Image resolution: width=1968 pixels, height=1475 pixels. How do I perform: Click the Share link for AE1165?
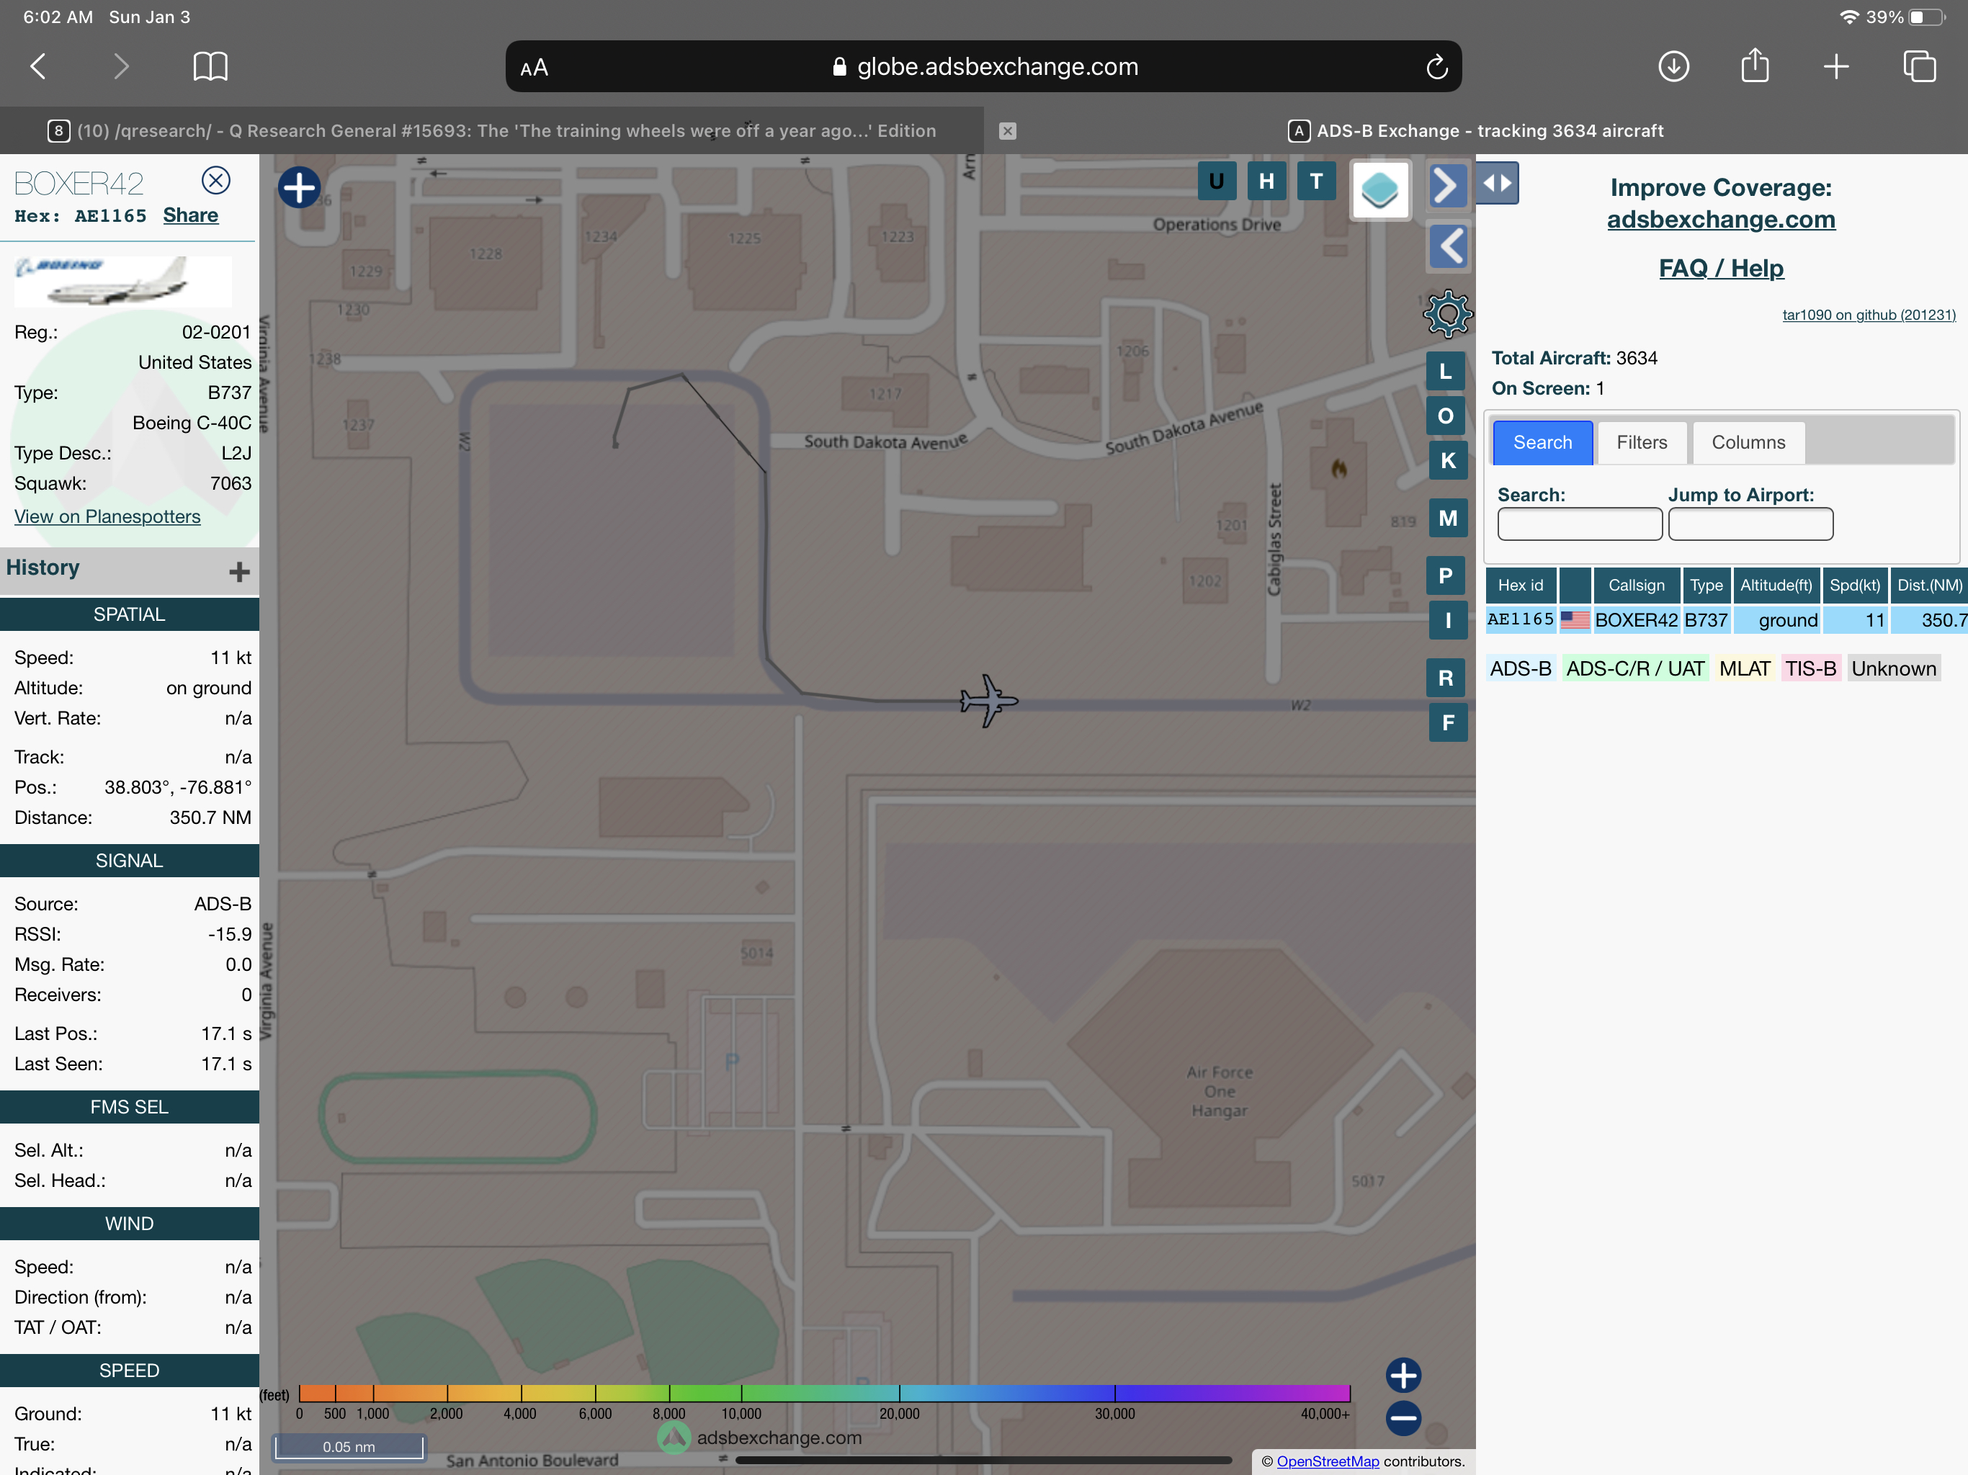click(x=190, y=215)
